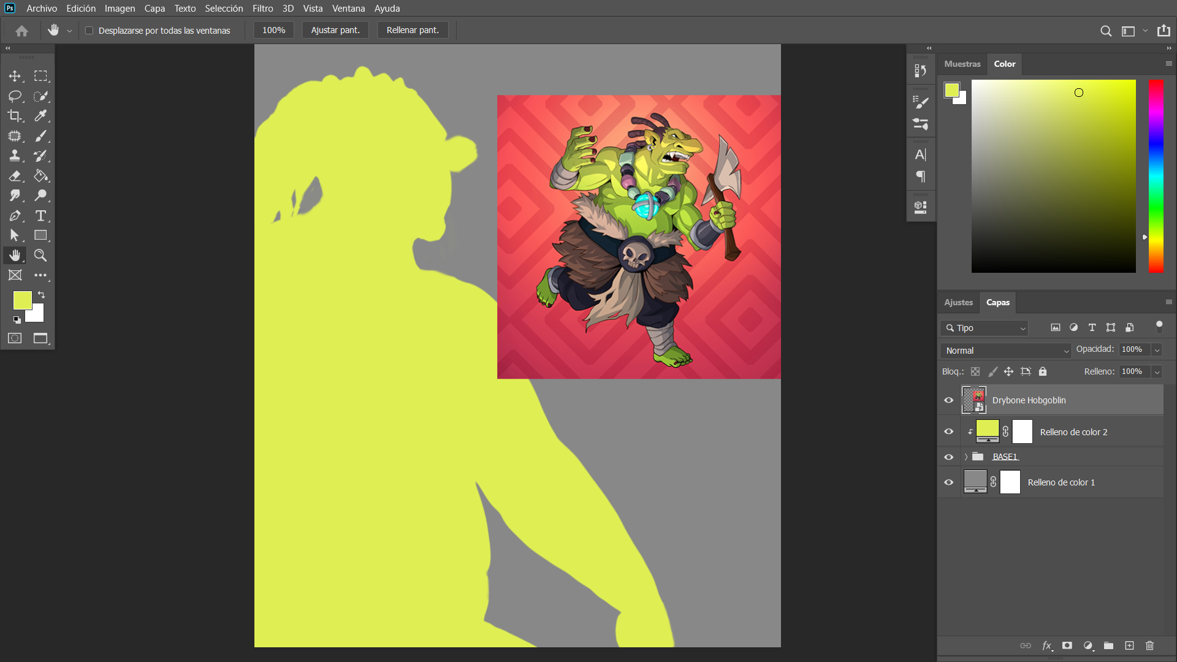Open the layer styles fx button

point(1047,645)
